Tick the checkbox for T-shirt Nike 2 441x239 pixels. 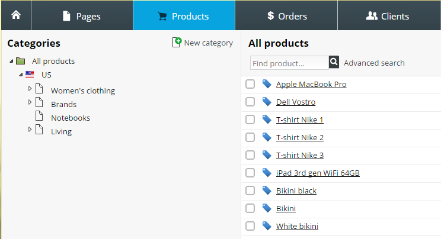coord(250,137)
